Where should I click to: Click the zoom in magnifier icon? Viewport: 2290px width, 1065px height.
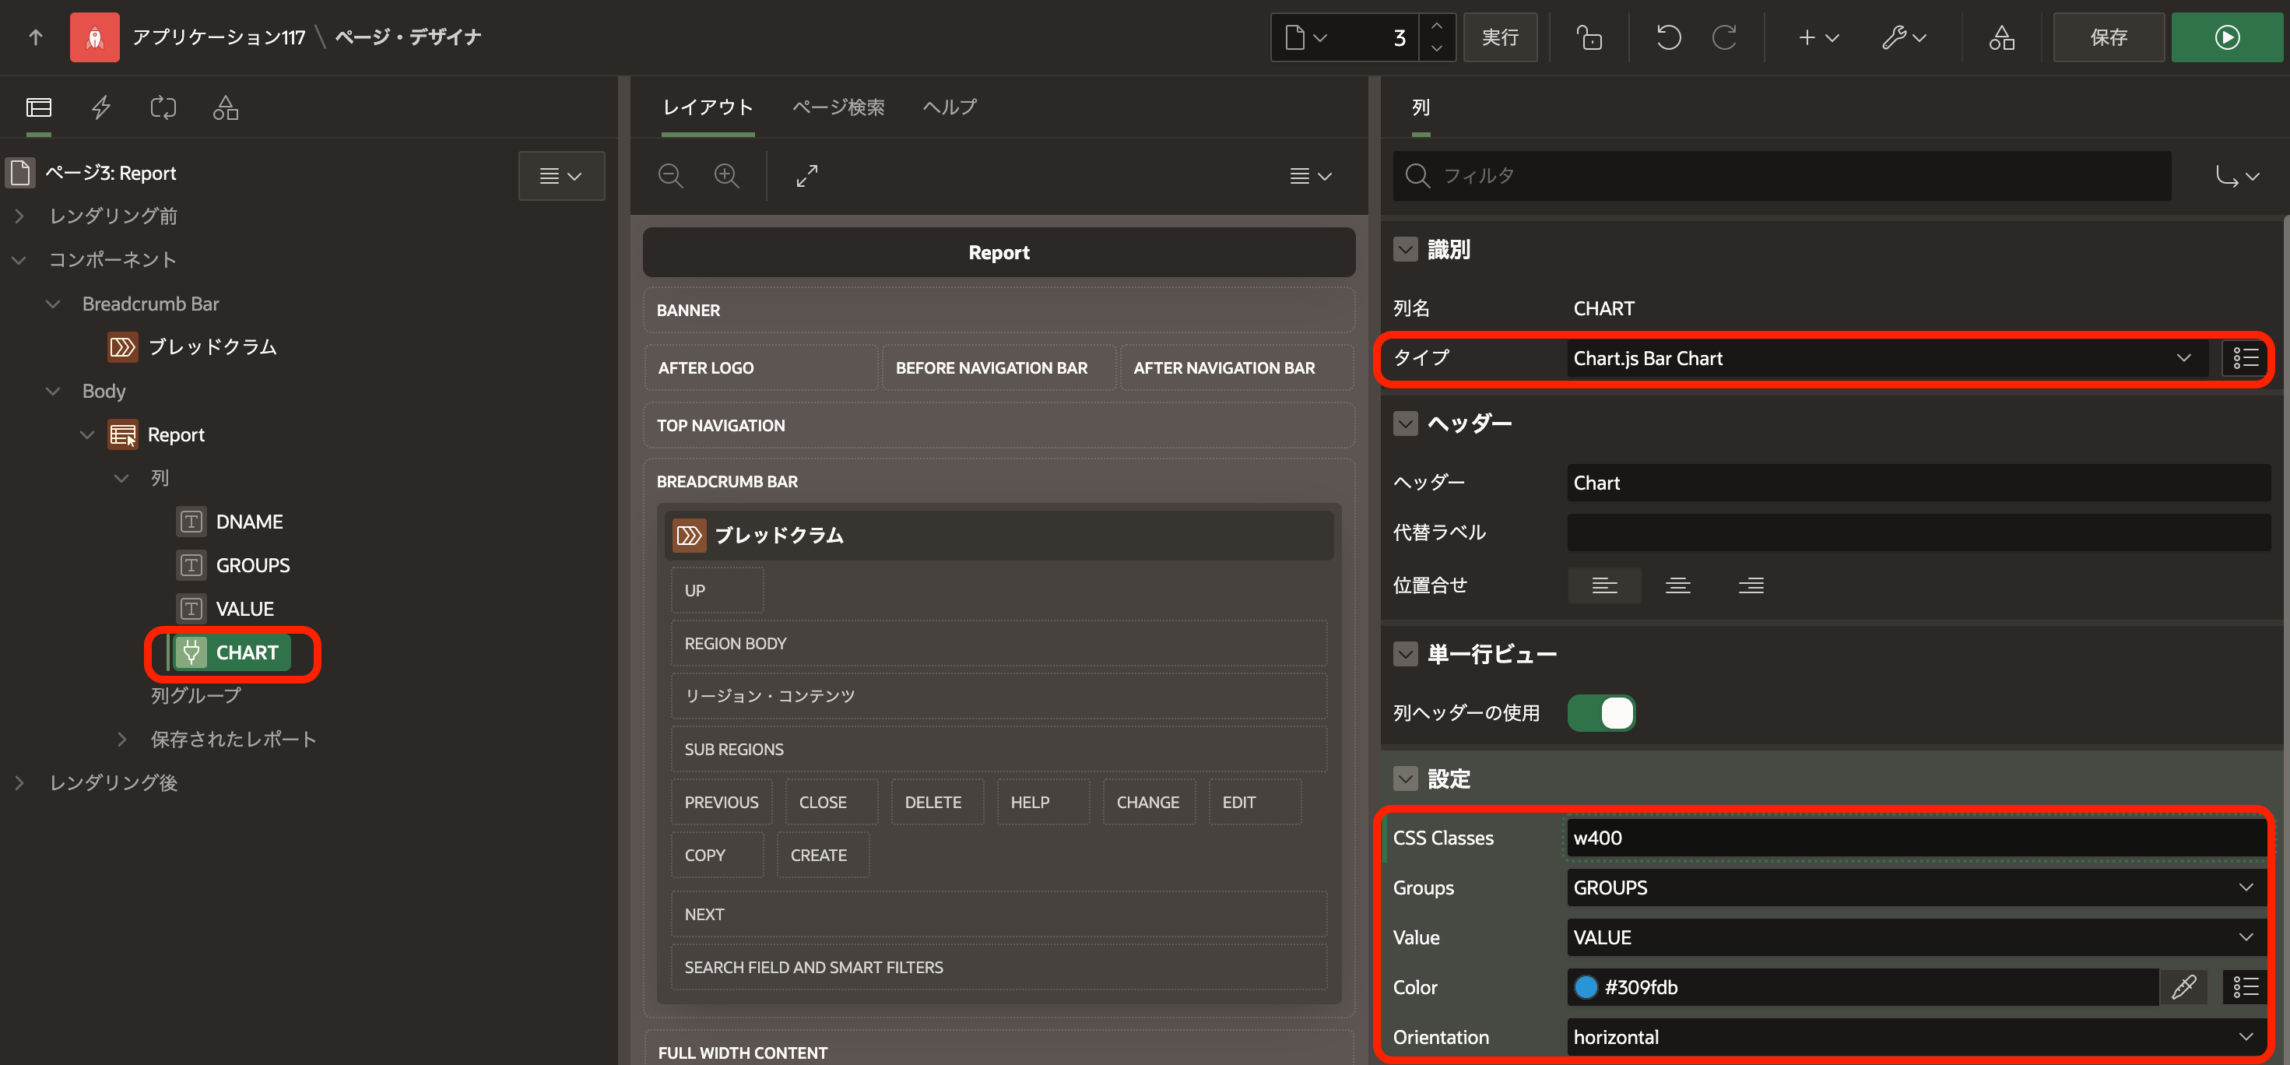click(x=726, y=176)
